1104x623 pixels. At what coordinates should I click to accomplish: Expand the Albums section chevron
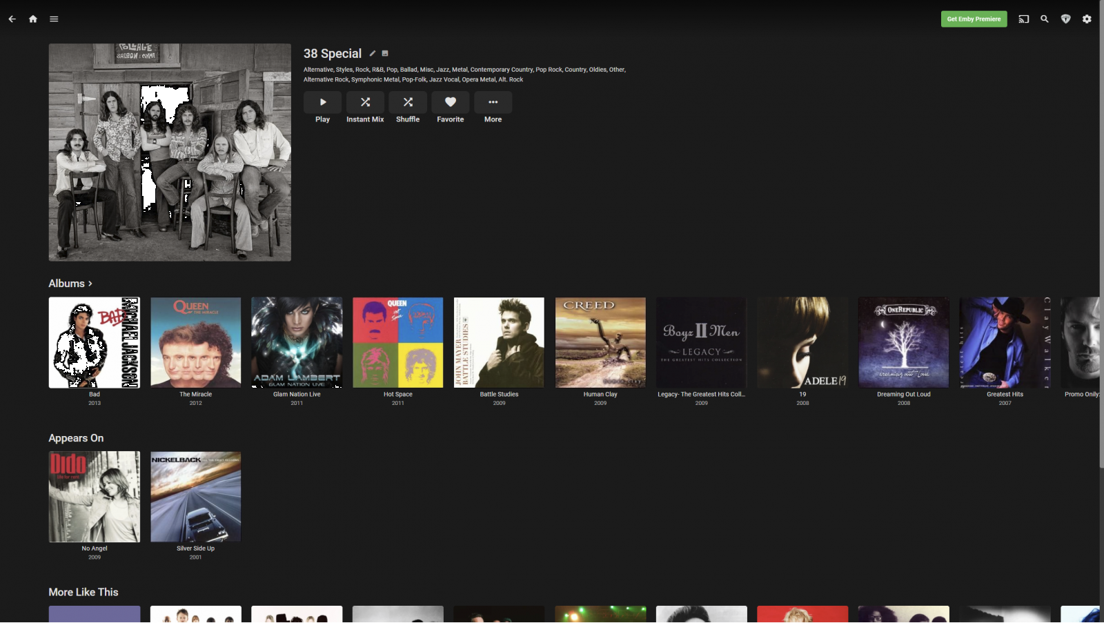pyautogui.click(x=90, y=283)
